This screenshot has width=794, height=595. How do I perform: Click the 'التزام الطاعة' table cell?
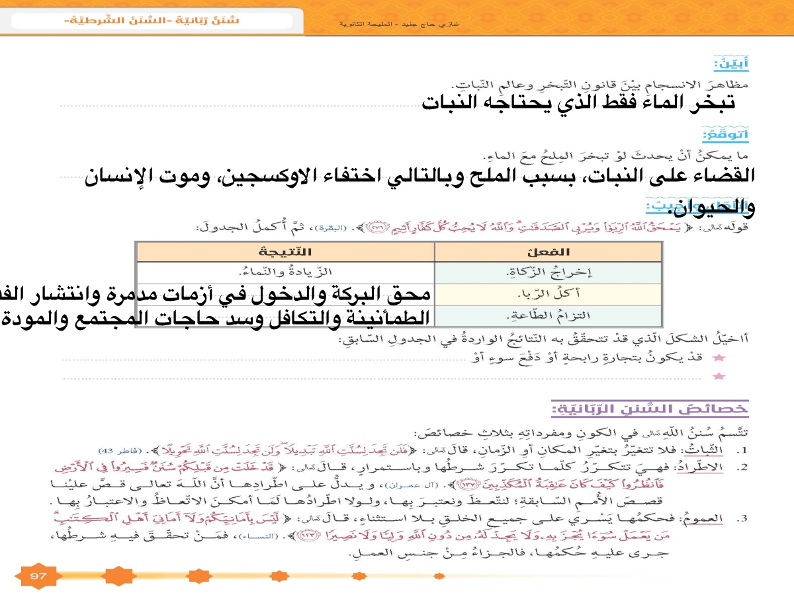pos(549,315)
